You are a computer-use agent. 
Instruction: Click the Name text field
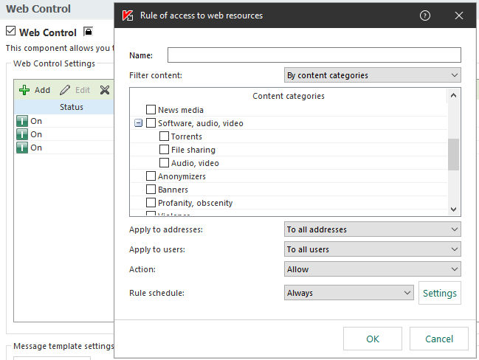click(x=314, y=55)
